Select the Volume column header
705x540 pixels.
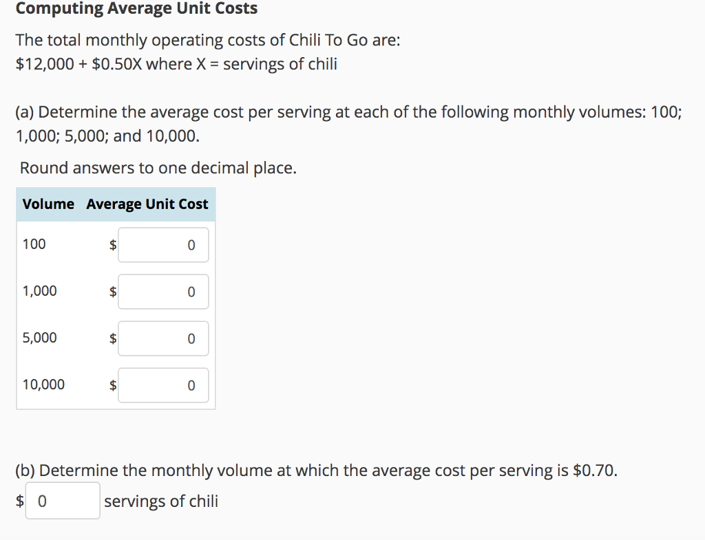[x=48, y=204]
